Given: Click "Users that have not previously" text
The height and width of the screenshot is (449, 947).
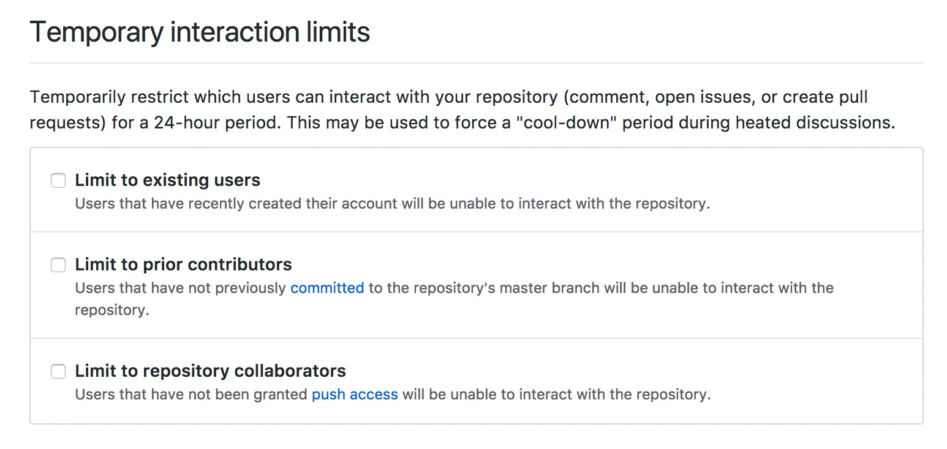Looking at the screenshot, I should [x=181, y=288].
